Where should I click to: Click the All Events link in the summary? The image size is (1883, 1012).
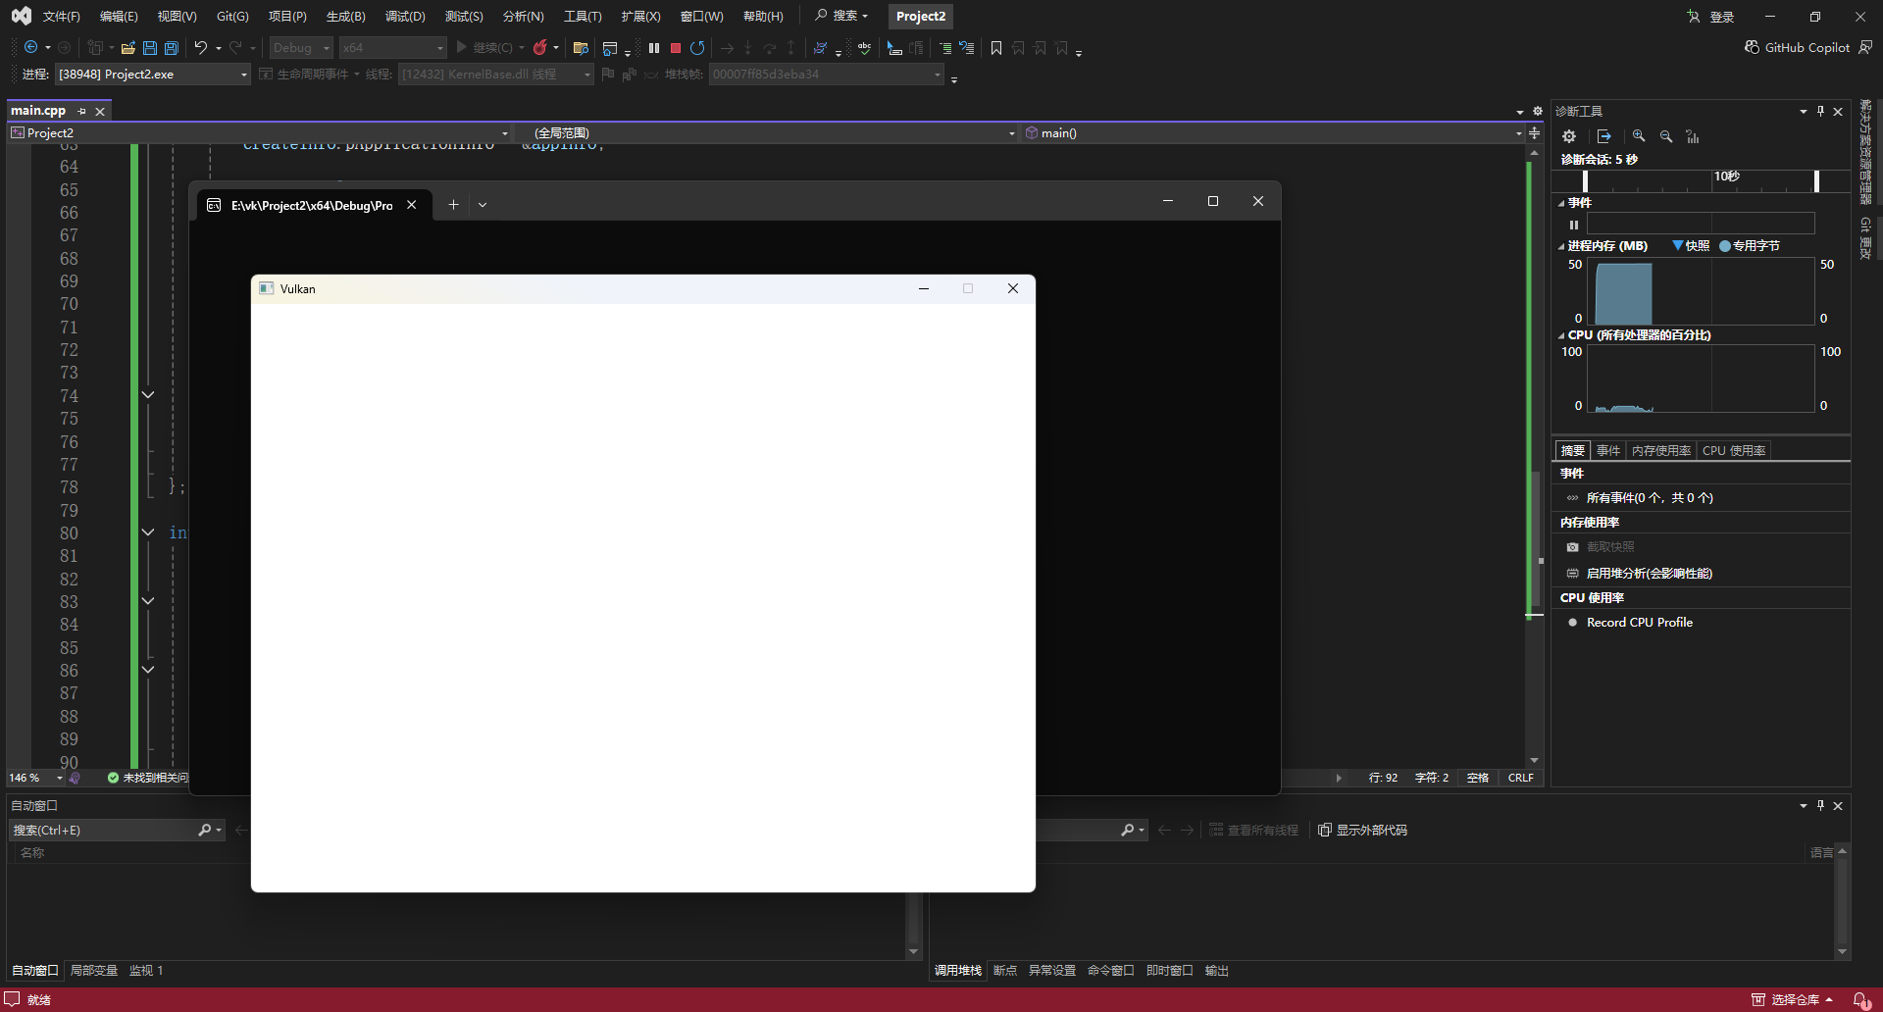click(1650, 498)
